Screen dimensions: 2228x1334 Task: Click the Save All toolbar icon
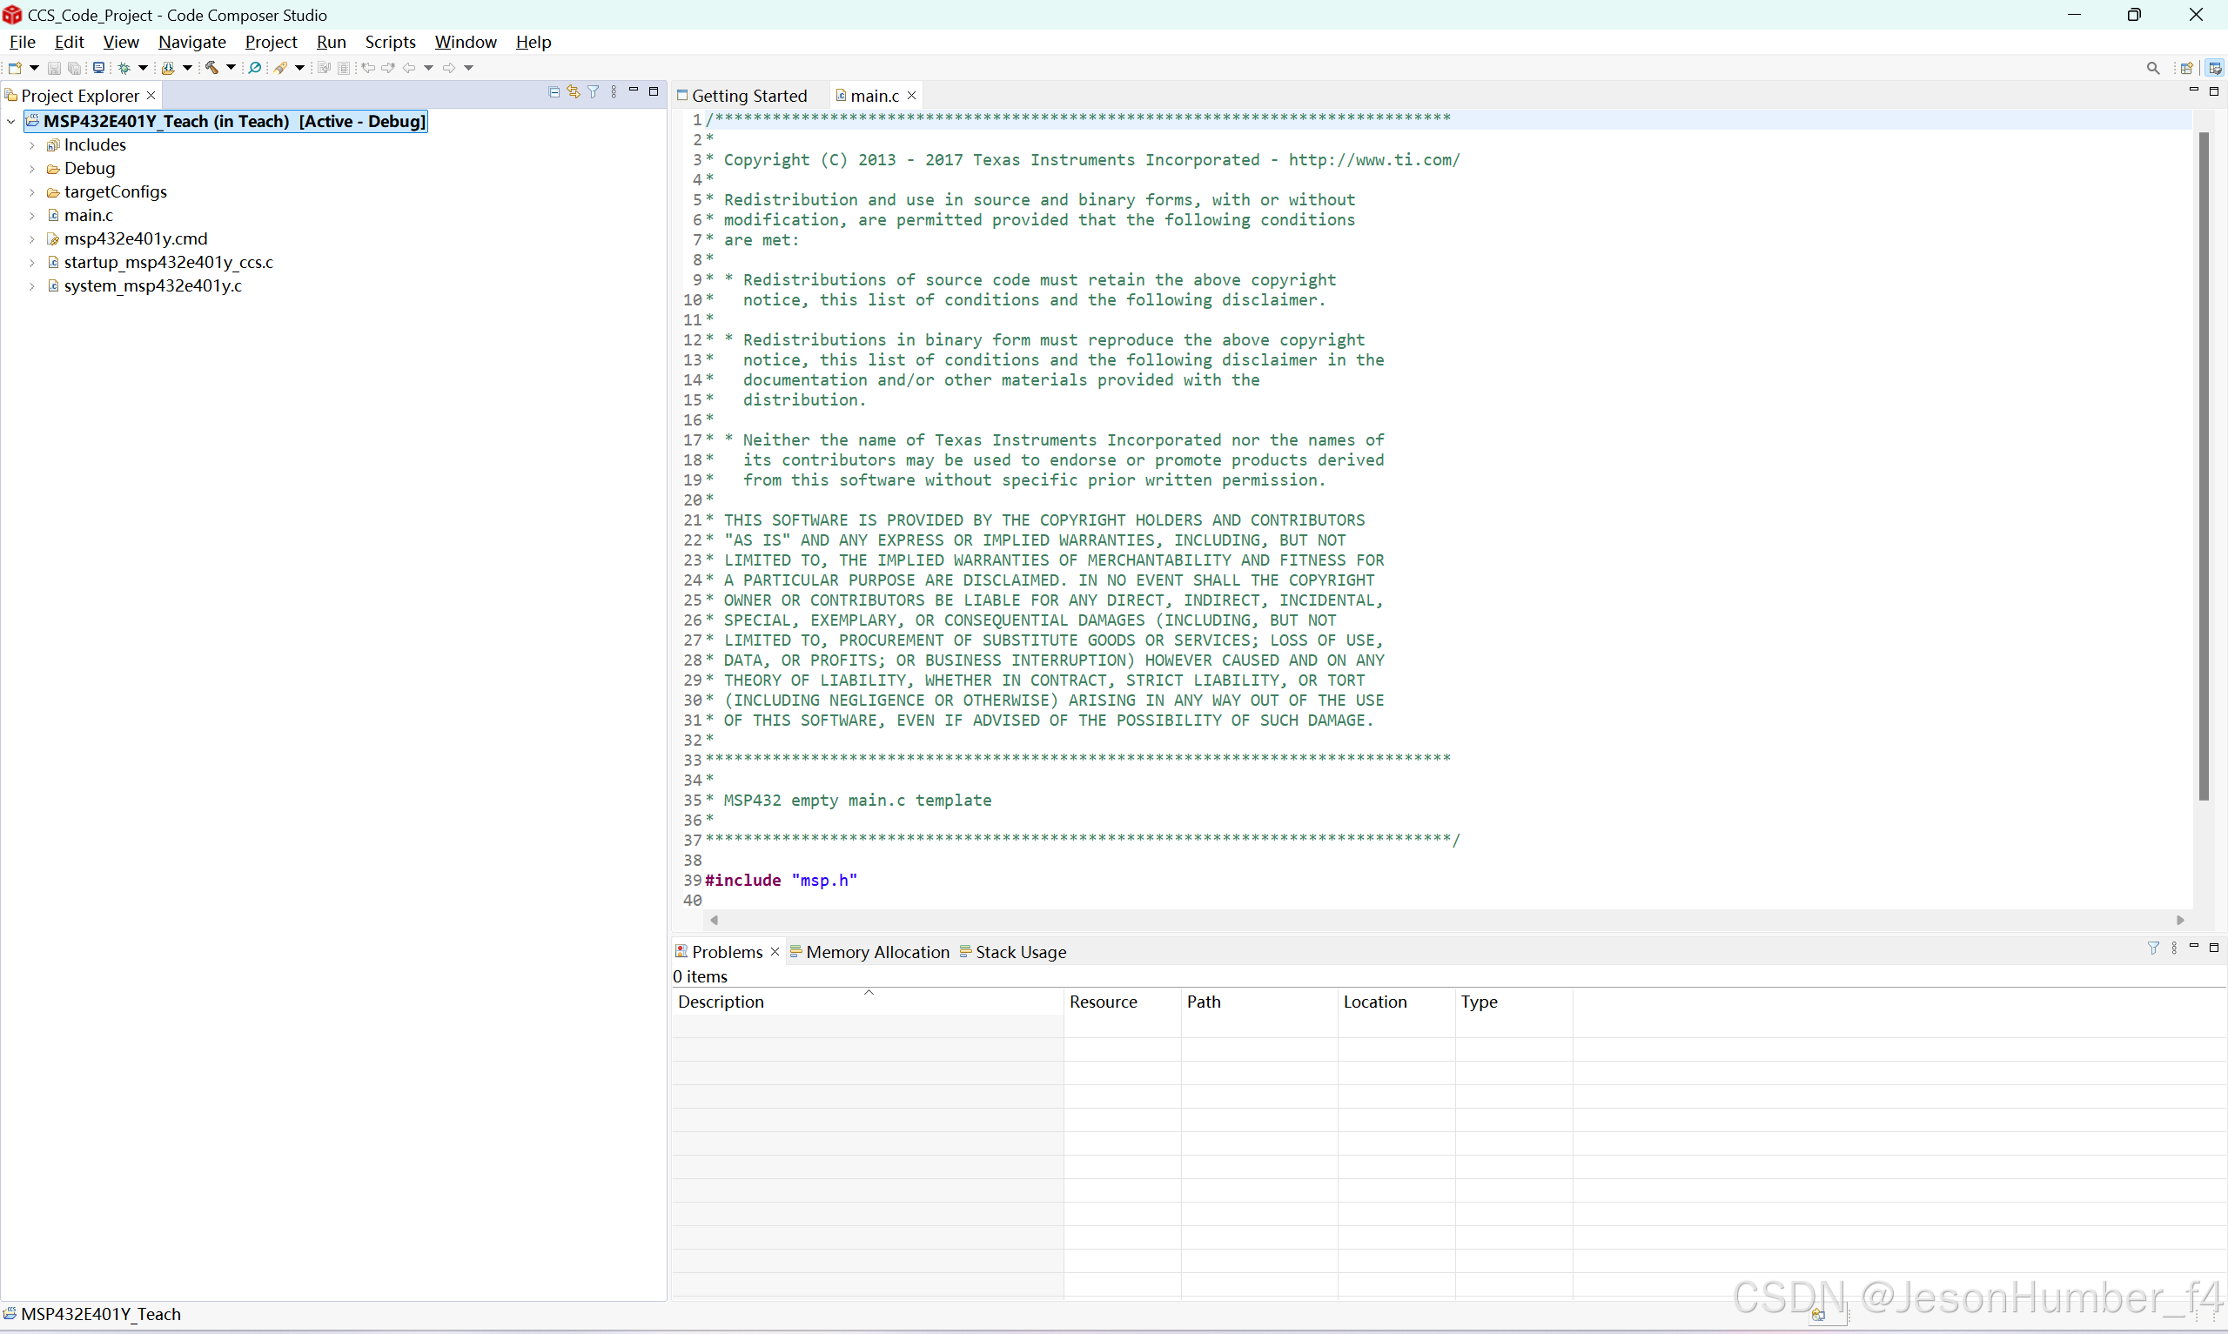tap(75, 67)
